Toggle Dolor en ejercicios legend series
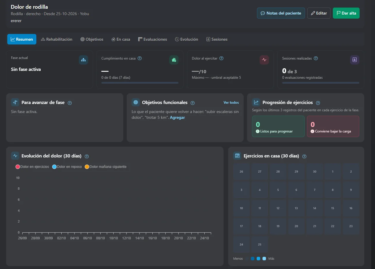Image resolution: width=375 pixels, height=269 pixels. coord(32,167)
